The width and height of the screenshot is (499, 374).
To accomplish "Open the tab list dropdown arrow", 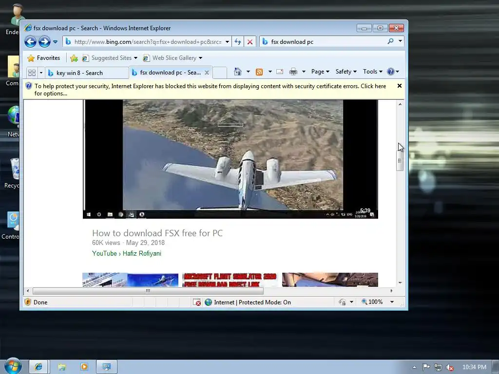I will pos(41,73).
